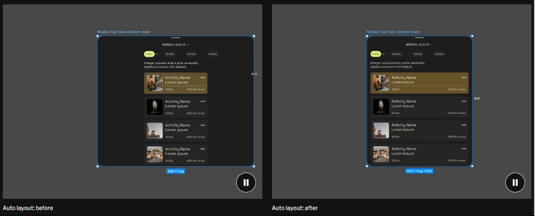
Task: Open the ellipsis menu on the second card in the before frame
Action: tap(202, 101)
